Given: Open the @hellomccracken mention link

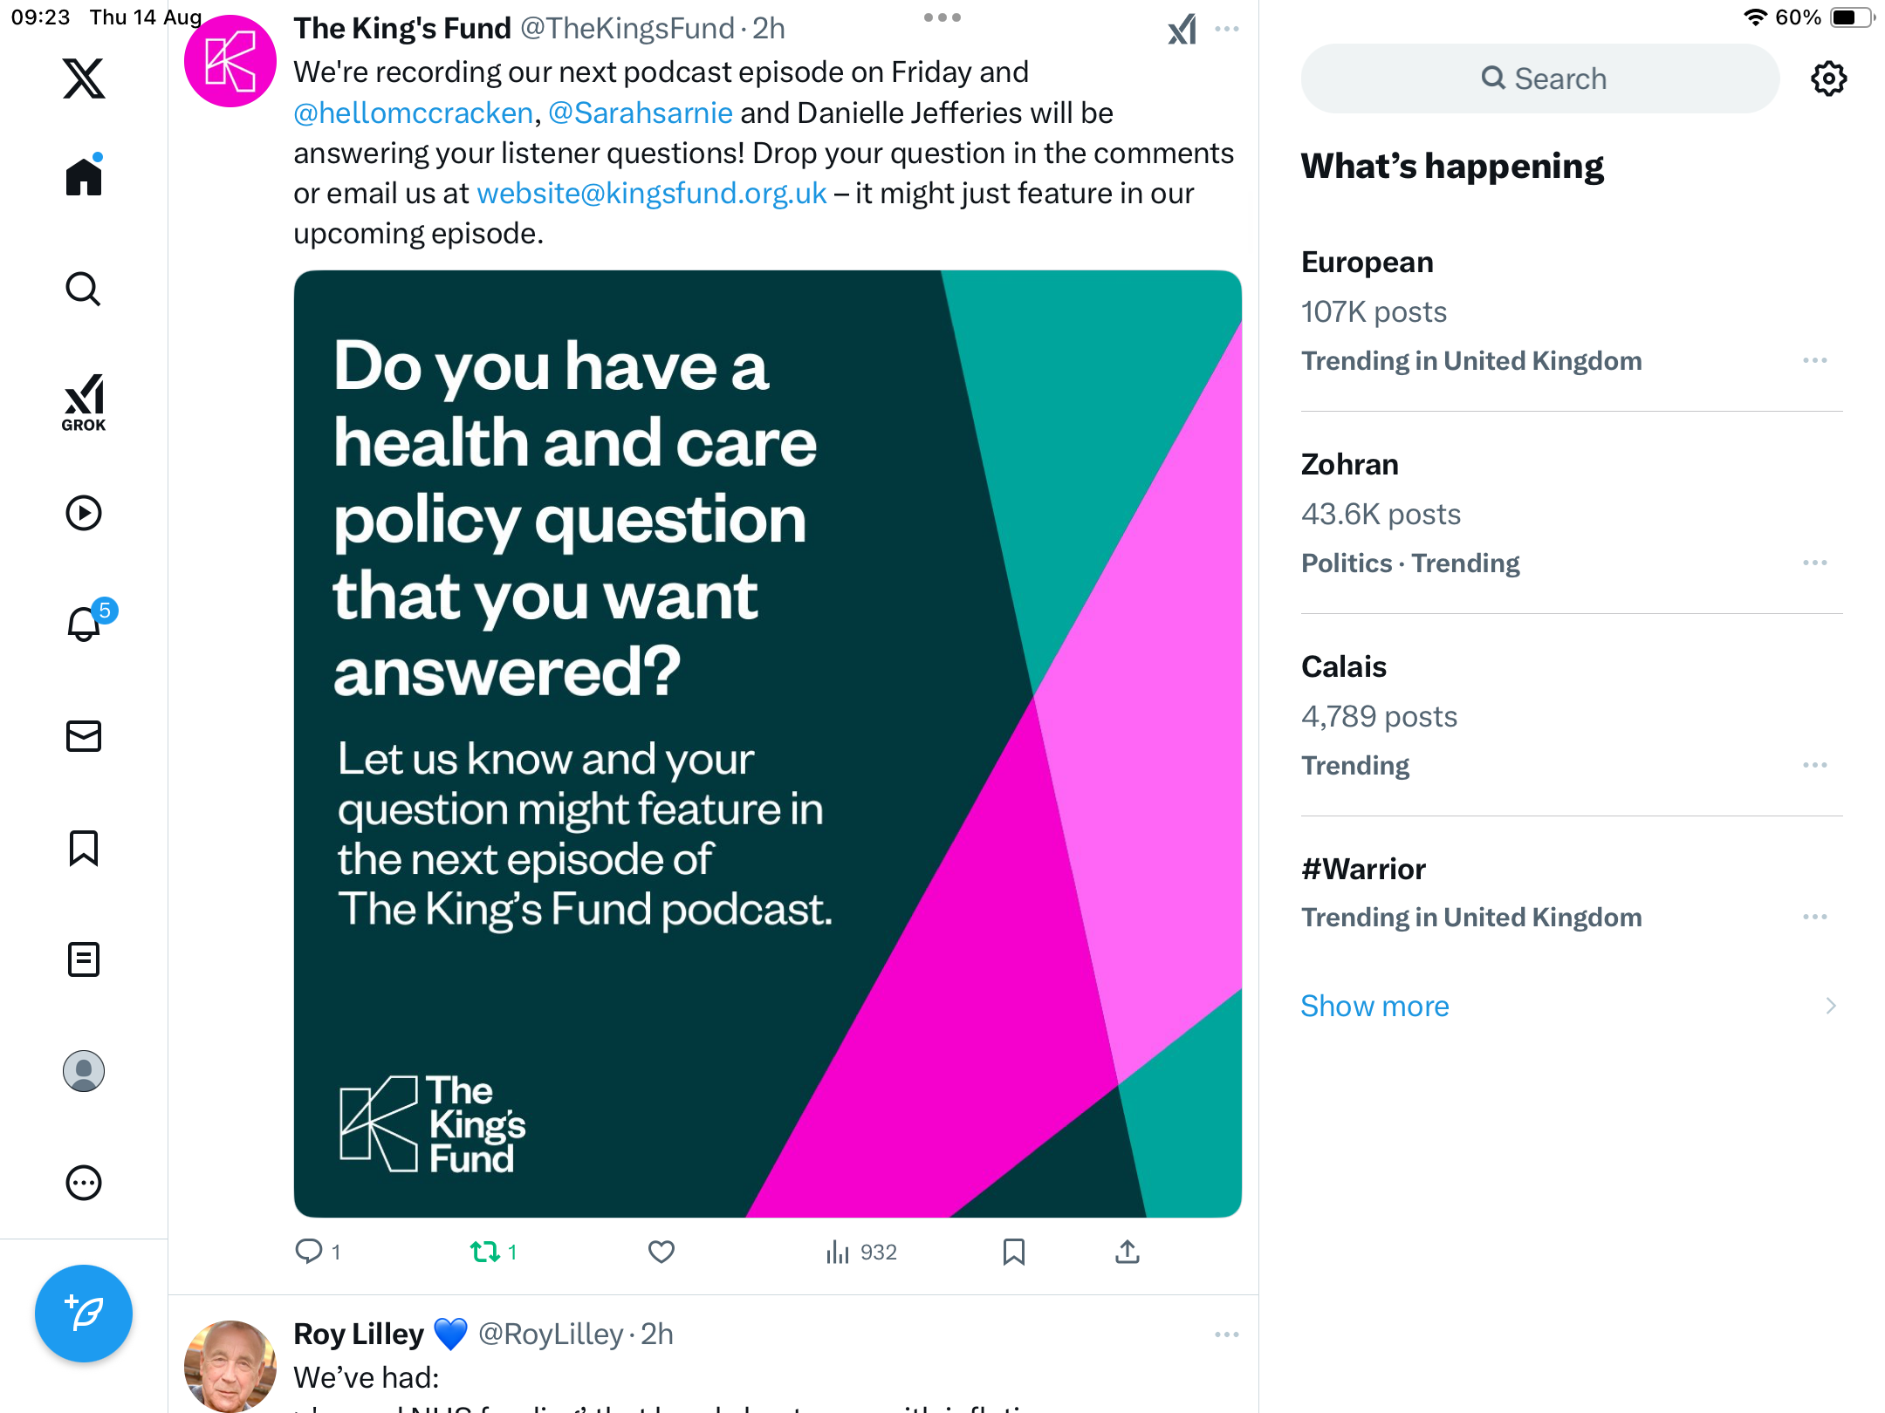Looking at the screenshot, I should coord(413,113).
